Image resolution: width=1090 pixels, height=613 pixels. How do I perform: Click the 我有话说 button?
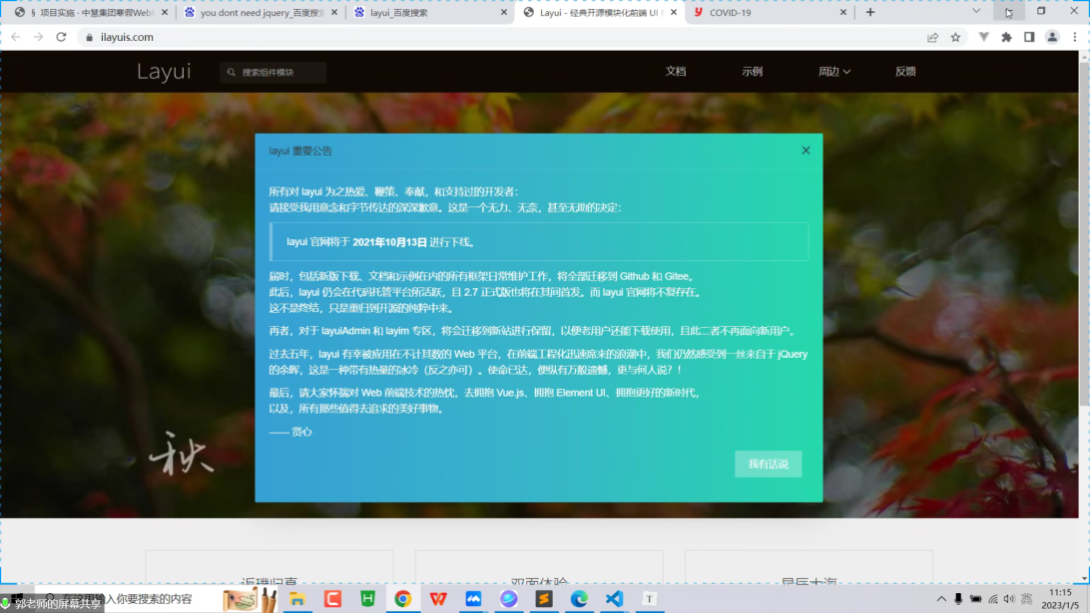[x=769, y=463]
